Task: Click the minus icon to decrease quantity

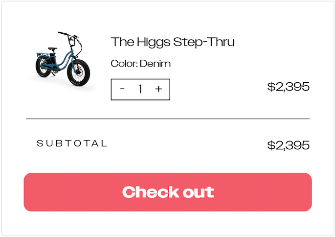Action: [x=122, y=89]
